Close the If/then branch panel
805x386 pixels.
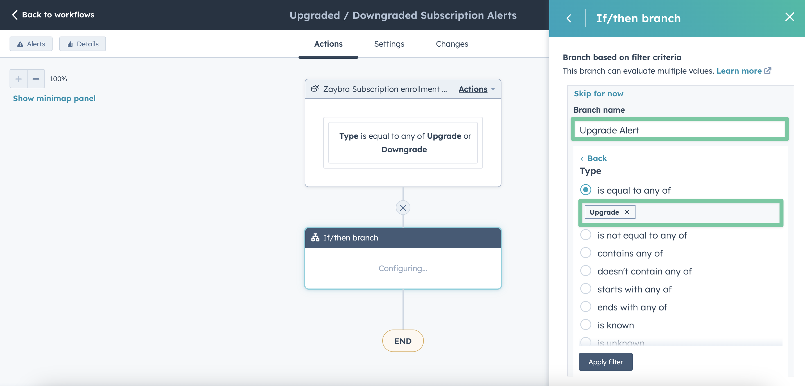789,17
